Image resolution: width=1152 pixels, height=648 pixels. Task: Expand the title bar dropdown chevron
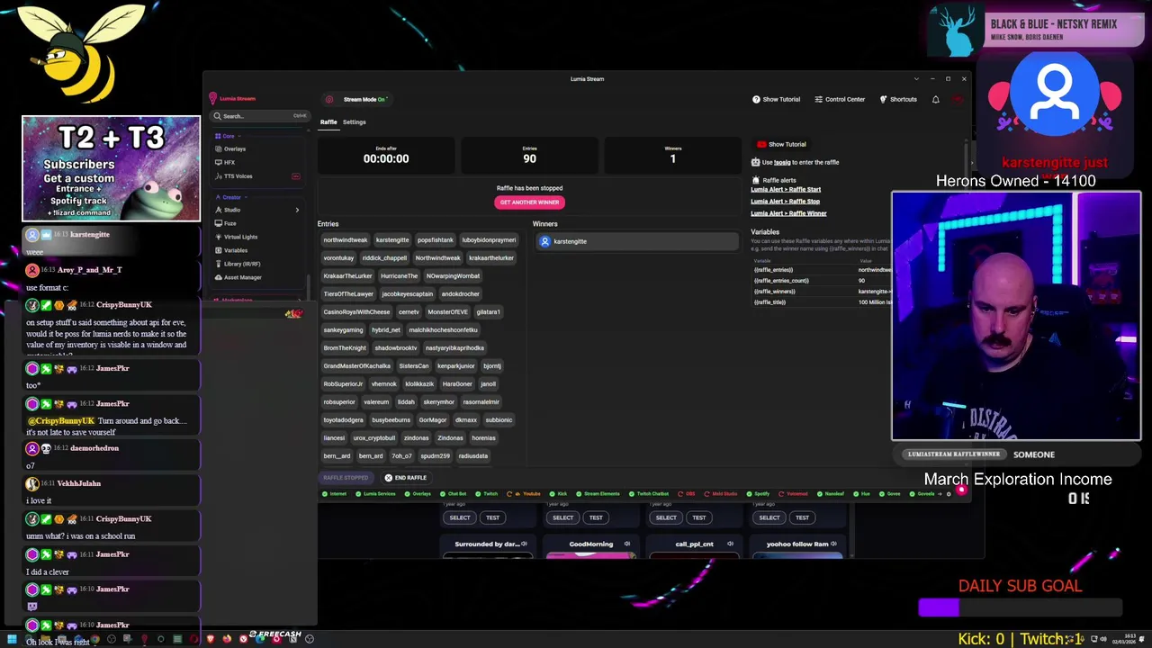click(916, 78)
